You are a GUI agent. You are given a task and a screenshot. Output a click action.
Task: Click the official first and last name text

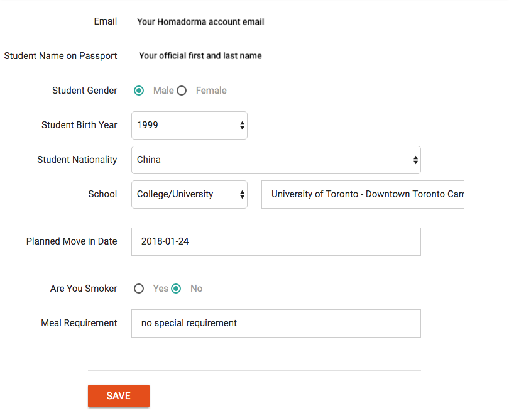click(x=200, y=56)
